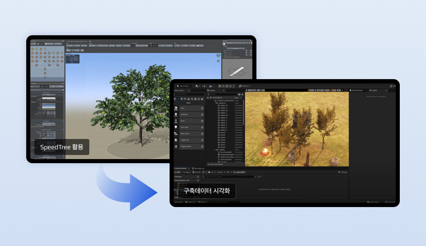
Task: Toggle the visibility eye column header in Outliner
Action: click(208, 98)
